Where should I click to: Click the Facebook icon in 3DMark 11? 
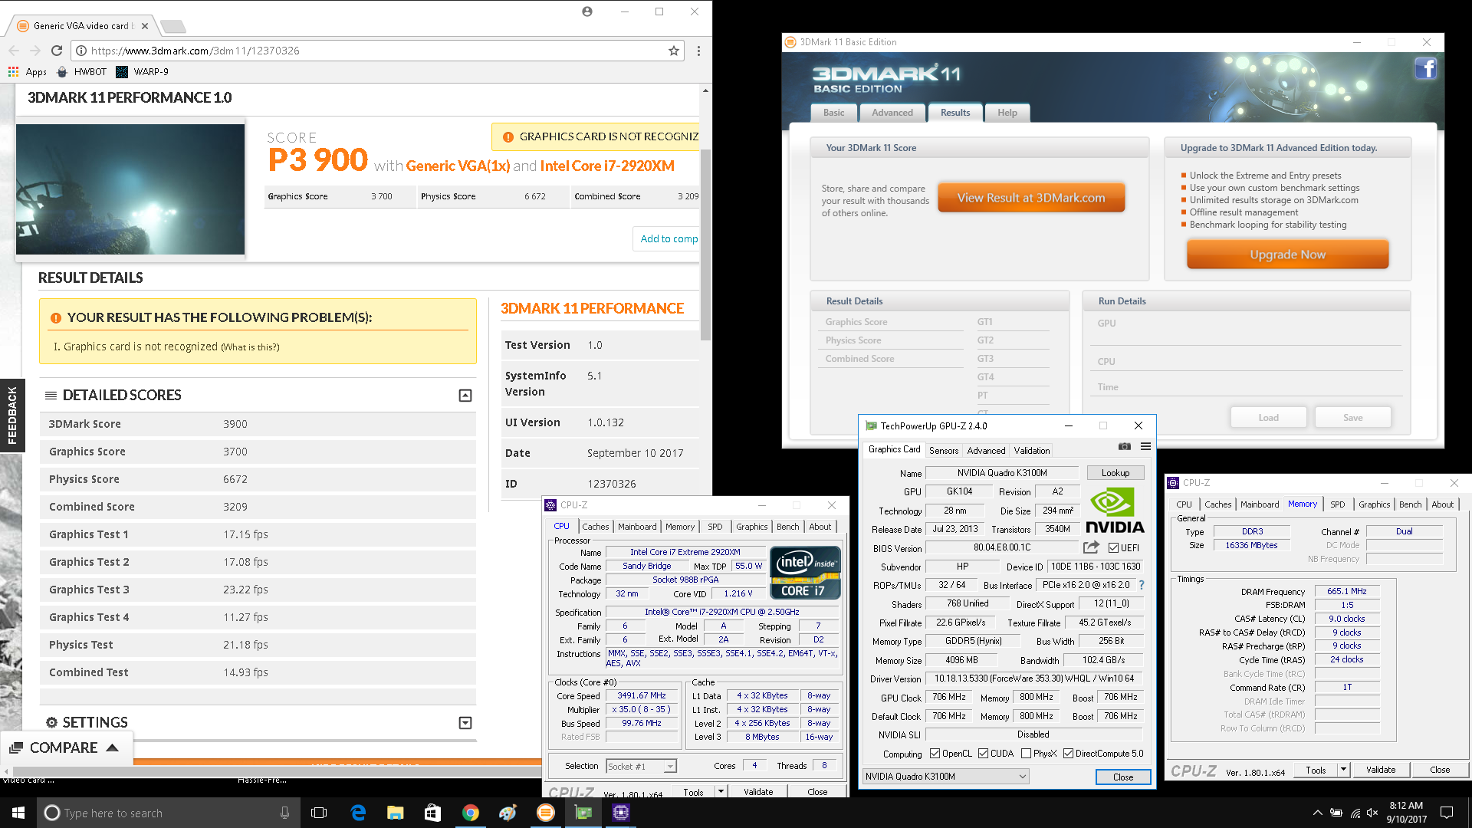[1425, 69]
